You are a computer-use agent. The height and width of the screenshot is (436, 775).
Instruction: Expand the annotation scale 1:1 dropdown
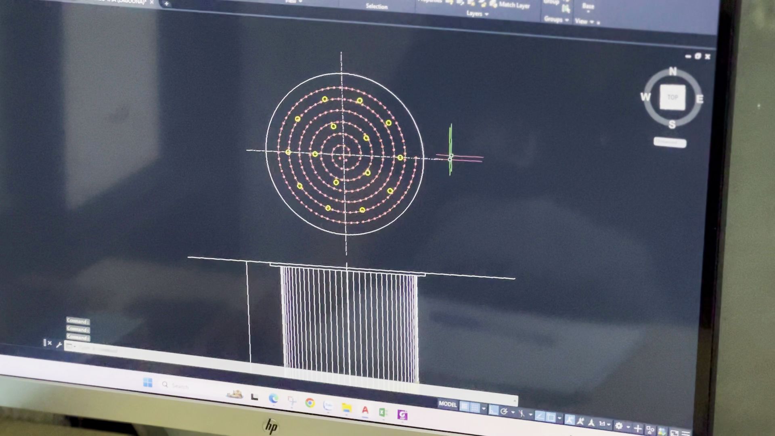pyautogui.click(x=605, y=424)
